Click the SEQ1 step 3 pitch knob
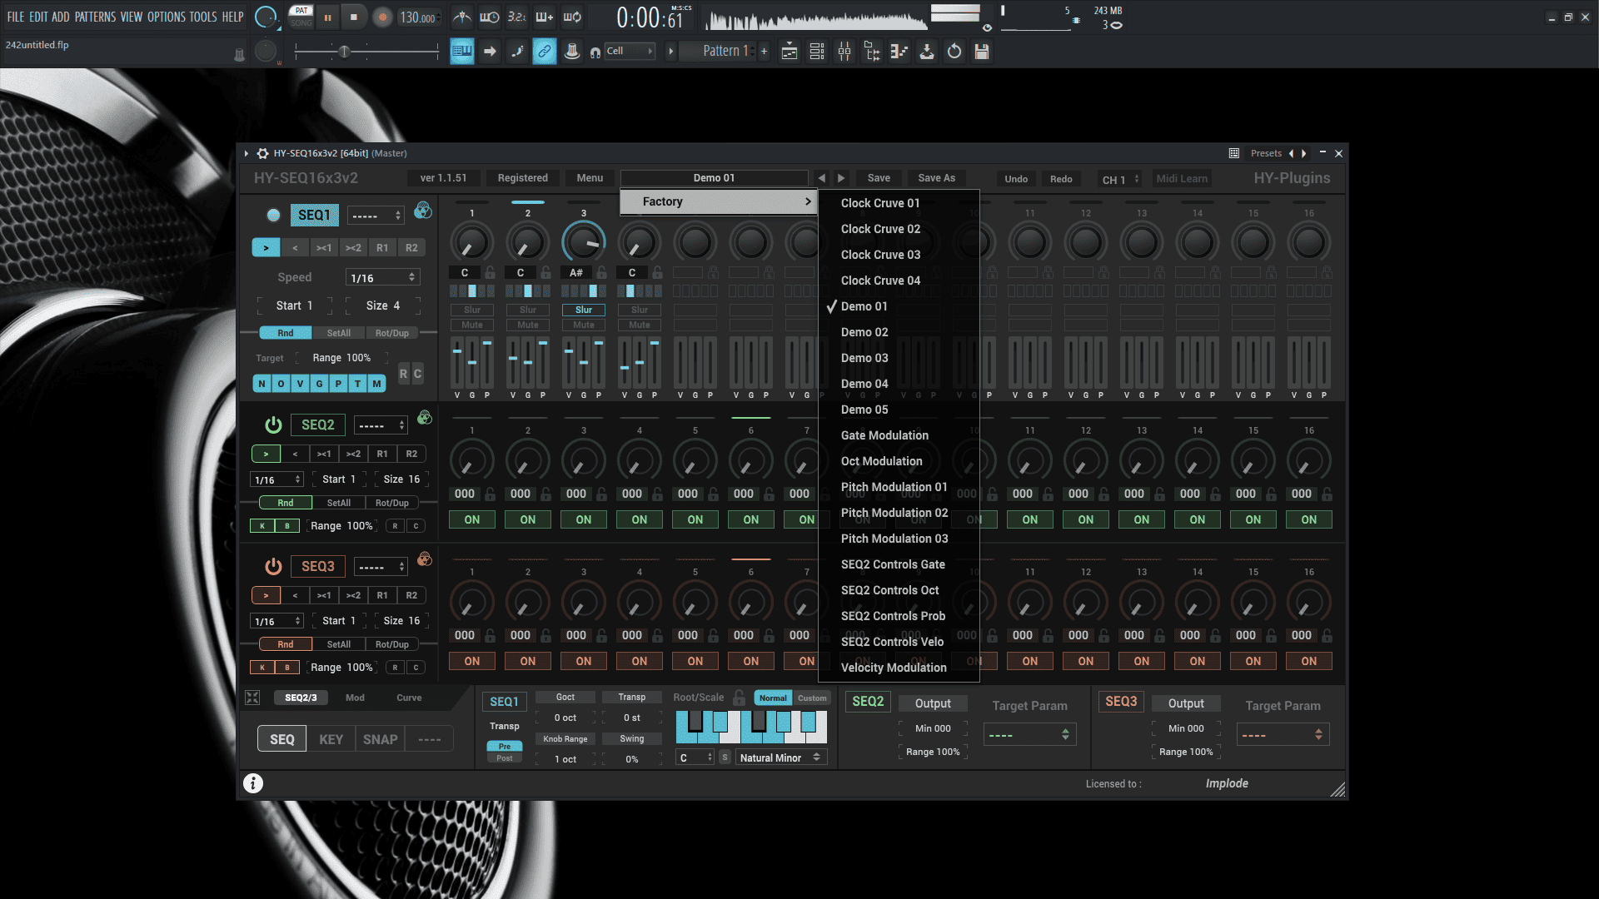 [583, 242]
